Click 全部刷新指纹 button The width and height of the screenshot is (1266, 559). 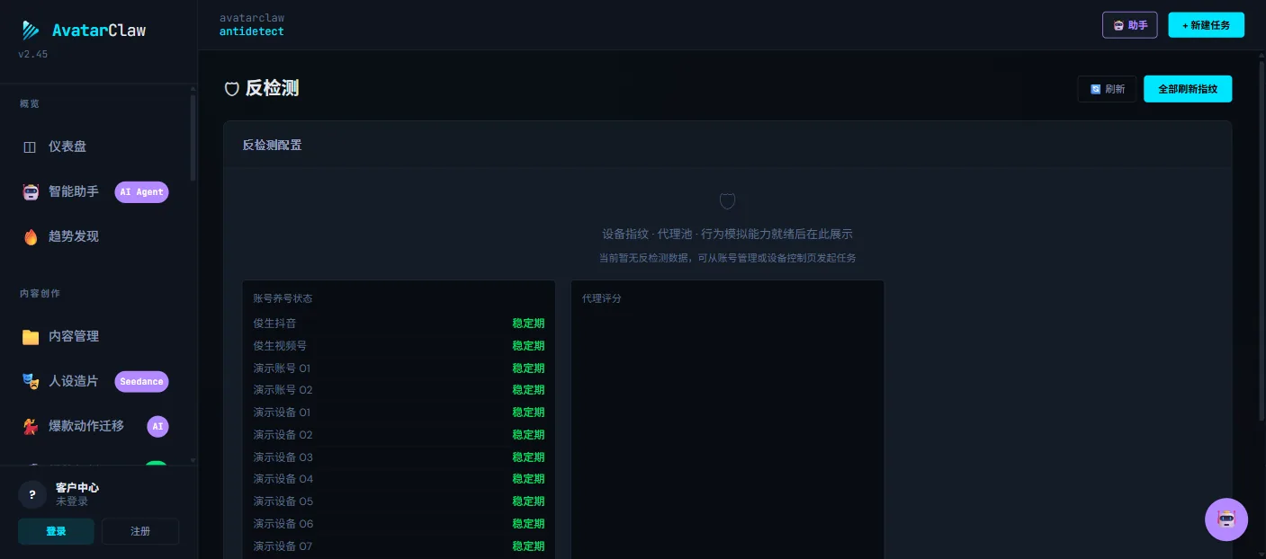tap(1188, 89)
